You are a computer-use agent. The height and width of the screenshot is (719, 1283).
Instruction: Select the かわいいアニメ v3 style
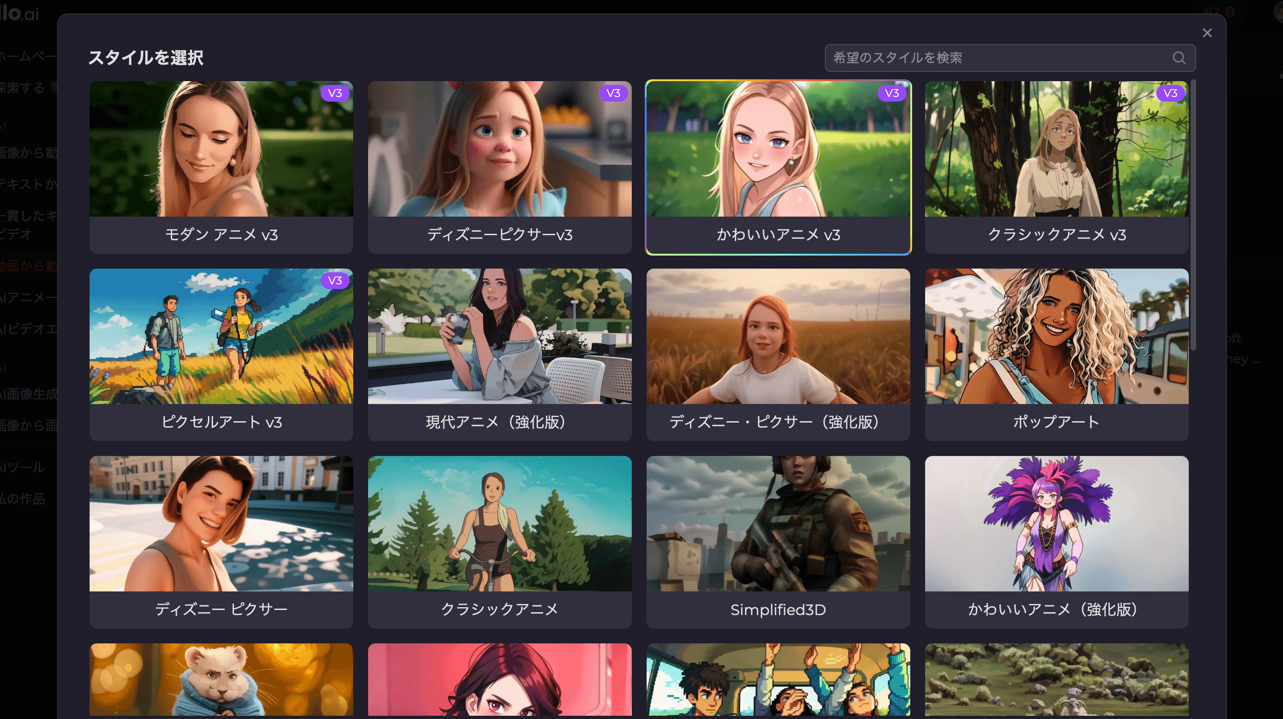coord(778,167)
